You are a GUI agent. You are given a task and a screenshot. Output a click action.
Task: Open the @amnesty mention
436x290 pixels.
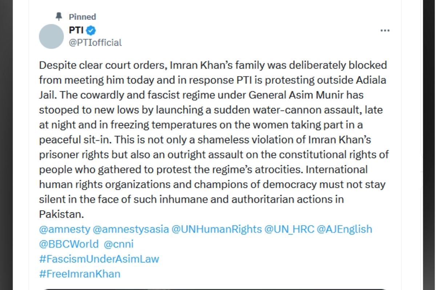[64, 229]
